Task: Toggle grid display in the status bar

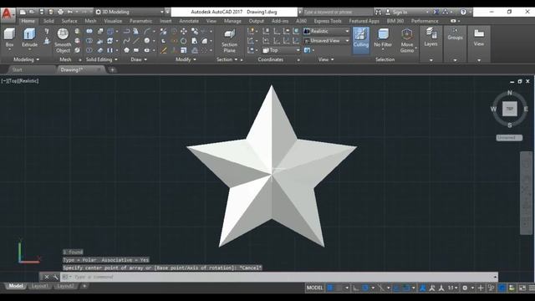Action: tap(330, 288)
